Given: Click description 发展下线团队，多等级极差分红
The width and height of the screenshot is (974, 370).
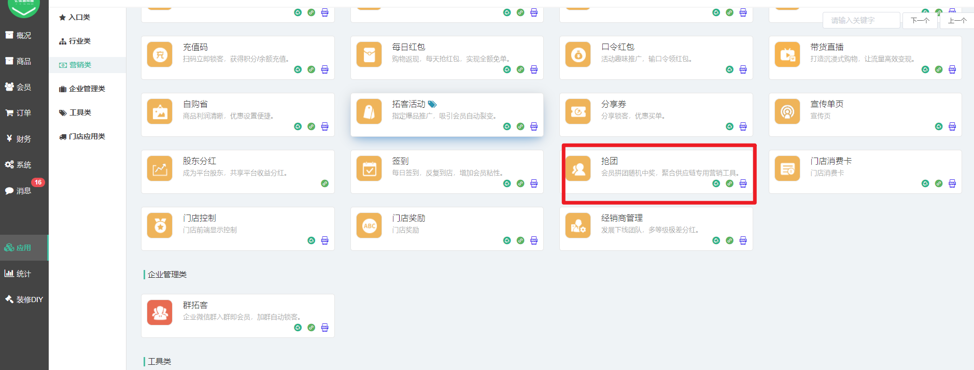Looking at the screenshot, I should point(652,230).
